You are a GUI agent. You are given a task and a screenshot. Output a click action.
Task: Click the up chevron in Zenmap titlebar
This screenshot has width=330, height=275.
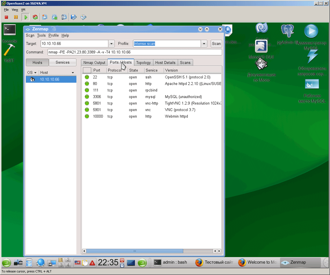click(x=207, y=29)
